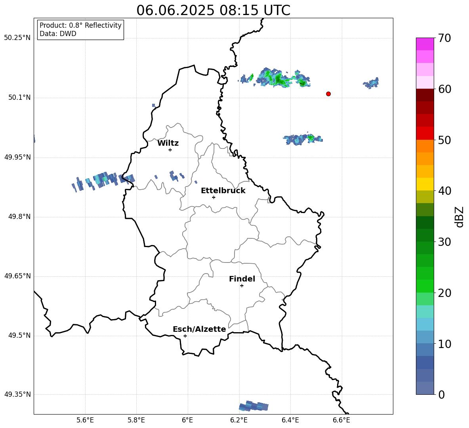
Task: Click the Wiltz city label
Action: pyautogui.click(x=168, y=143)
